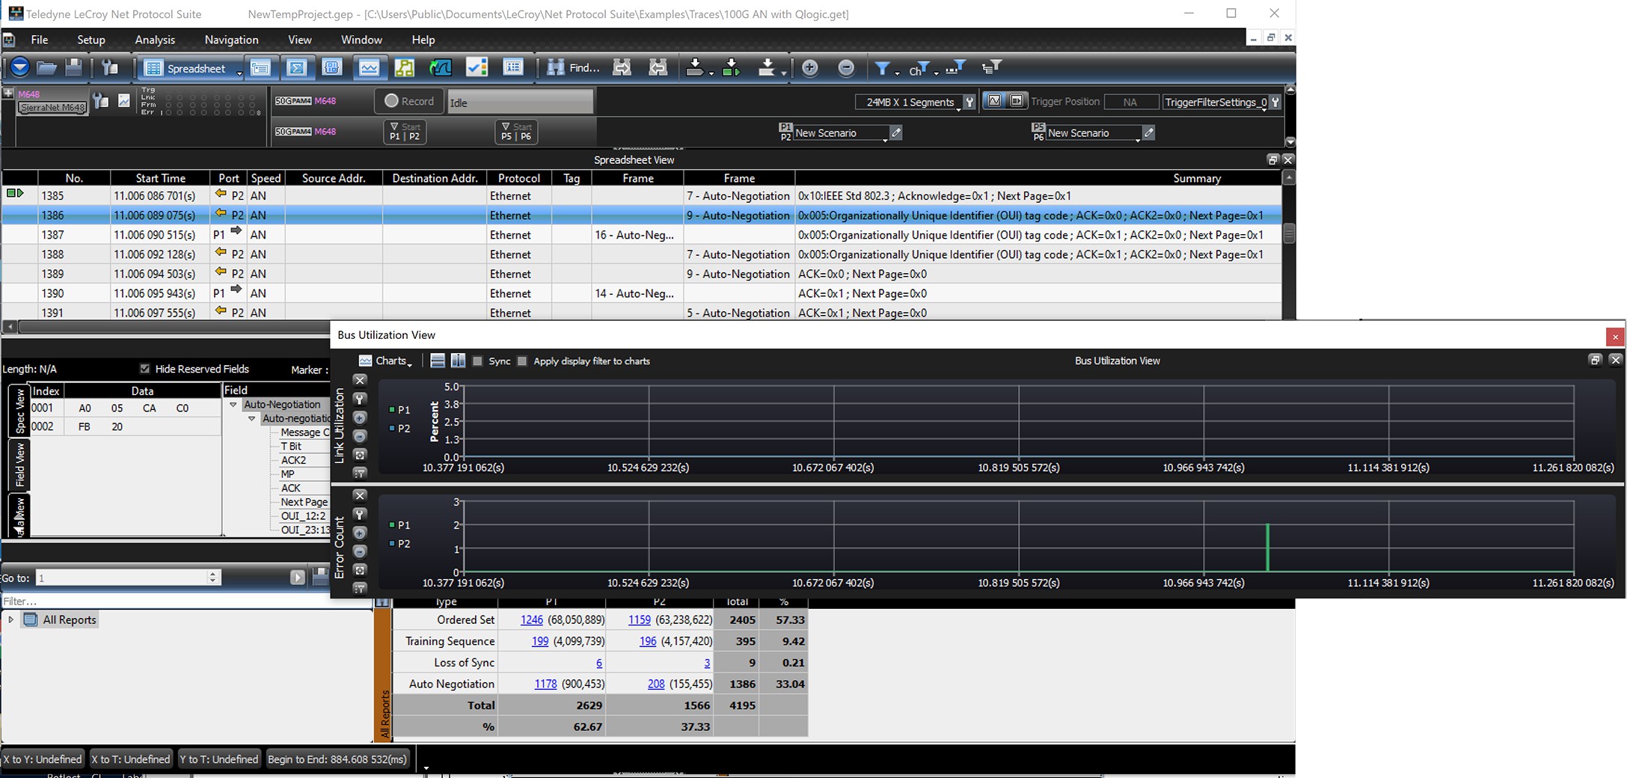Screen dimensions: 1627x778
Task: Toggle the Hide Reserved Fields checkbox
Action: (x=145, y=369)
